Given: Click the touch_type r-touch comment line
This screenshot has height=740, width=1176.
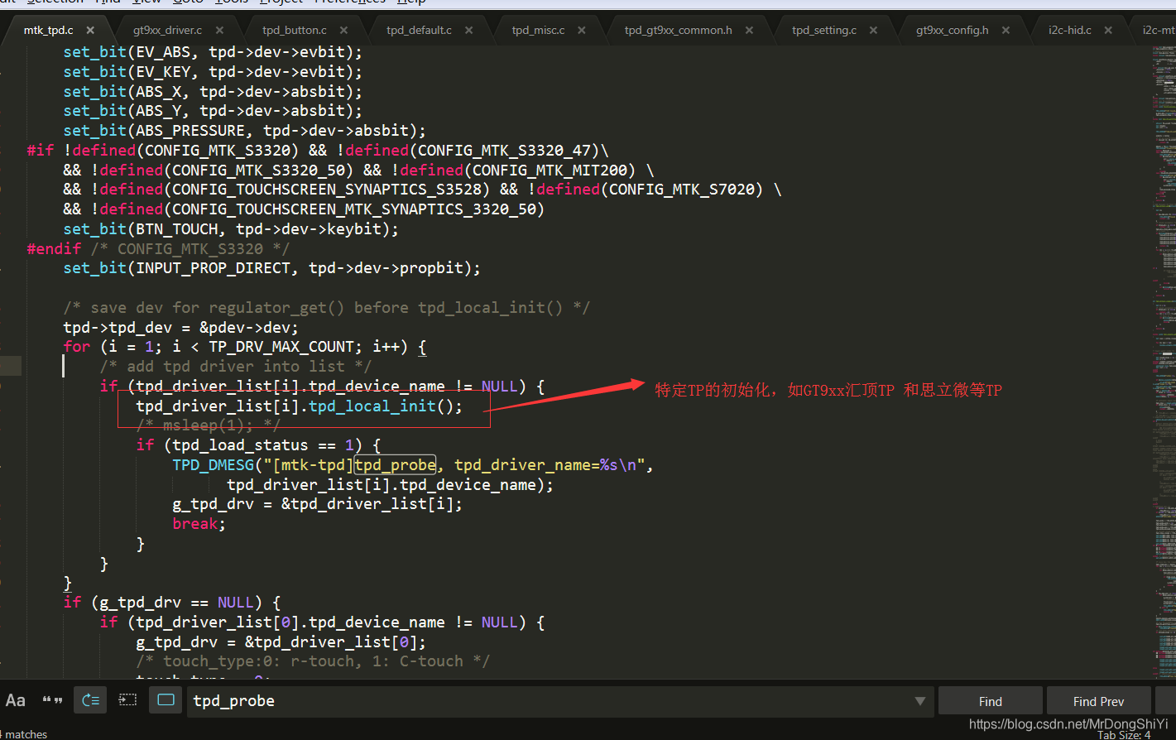Looking at the screenshot, I should [x=313, y=661].
